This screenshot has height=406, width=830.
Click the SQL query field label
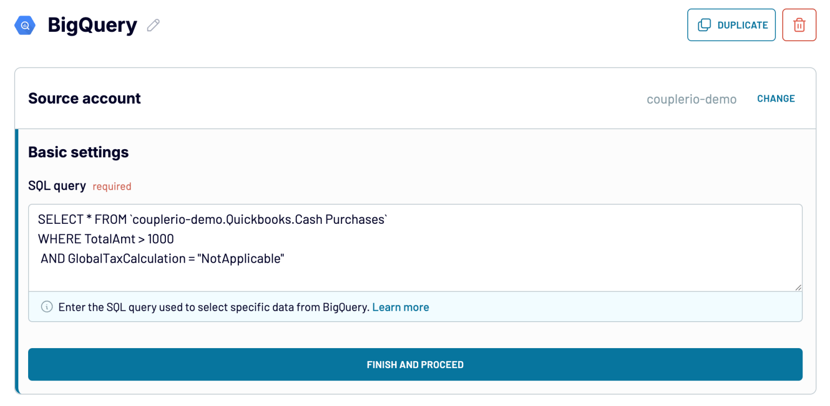pyautogui.click(x=57, y=186)
